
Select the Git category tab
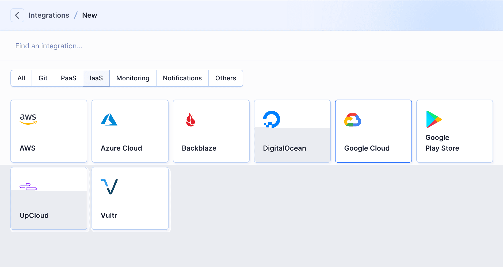(x=43, y=78)
